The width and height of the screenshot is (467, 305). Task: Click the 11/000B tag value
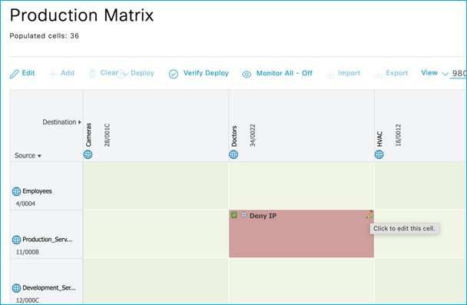tap(28, 252)
